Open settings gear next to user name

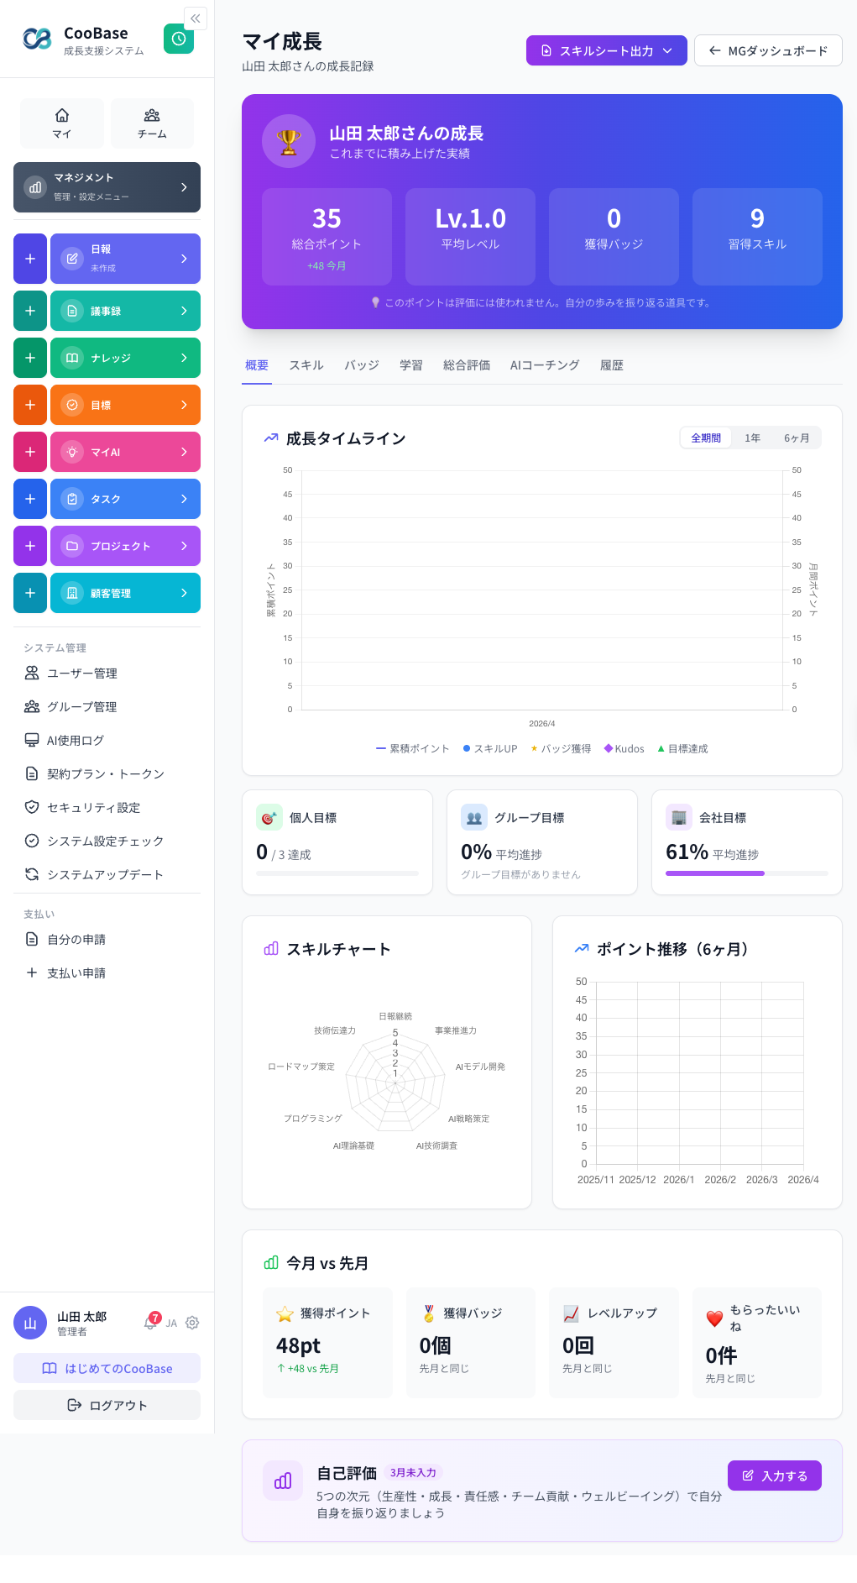click(x=192, y=1323)
